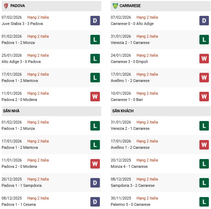Open the CARRARESE team header

(130, 6)
